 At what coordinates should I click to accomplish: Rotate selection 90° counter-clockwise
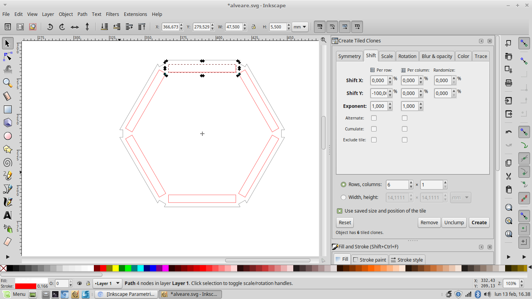[x=50, y=27]
